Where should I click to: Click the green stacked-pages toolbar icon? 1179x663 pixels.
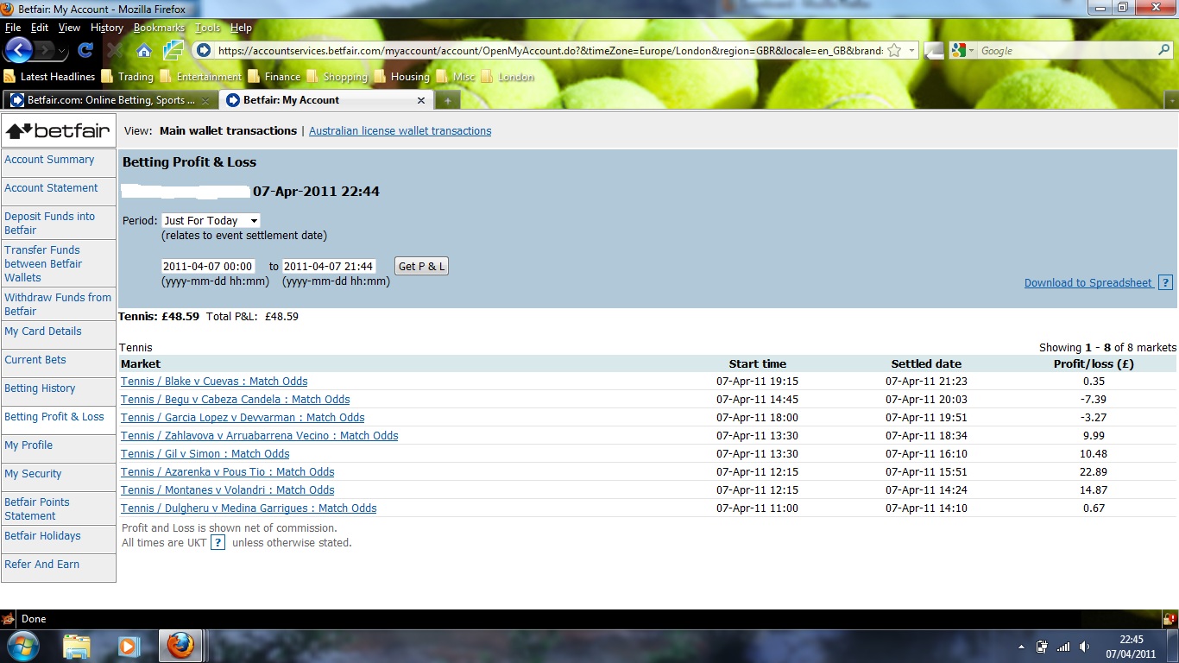tap(173, 50)
